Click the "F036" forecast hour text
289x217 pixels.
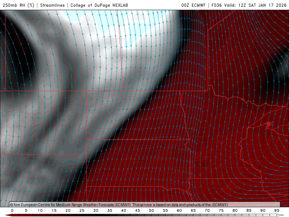coord(216,5)
